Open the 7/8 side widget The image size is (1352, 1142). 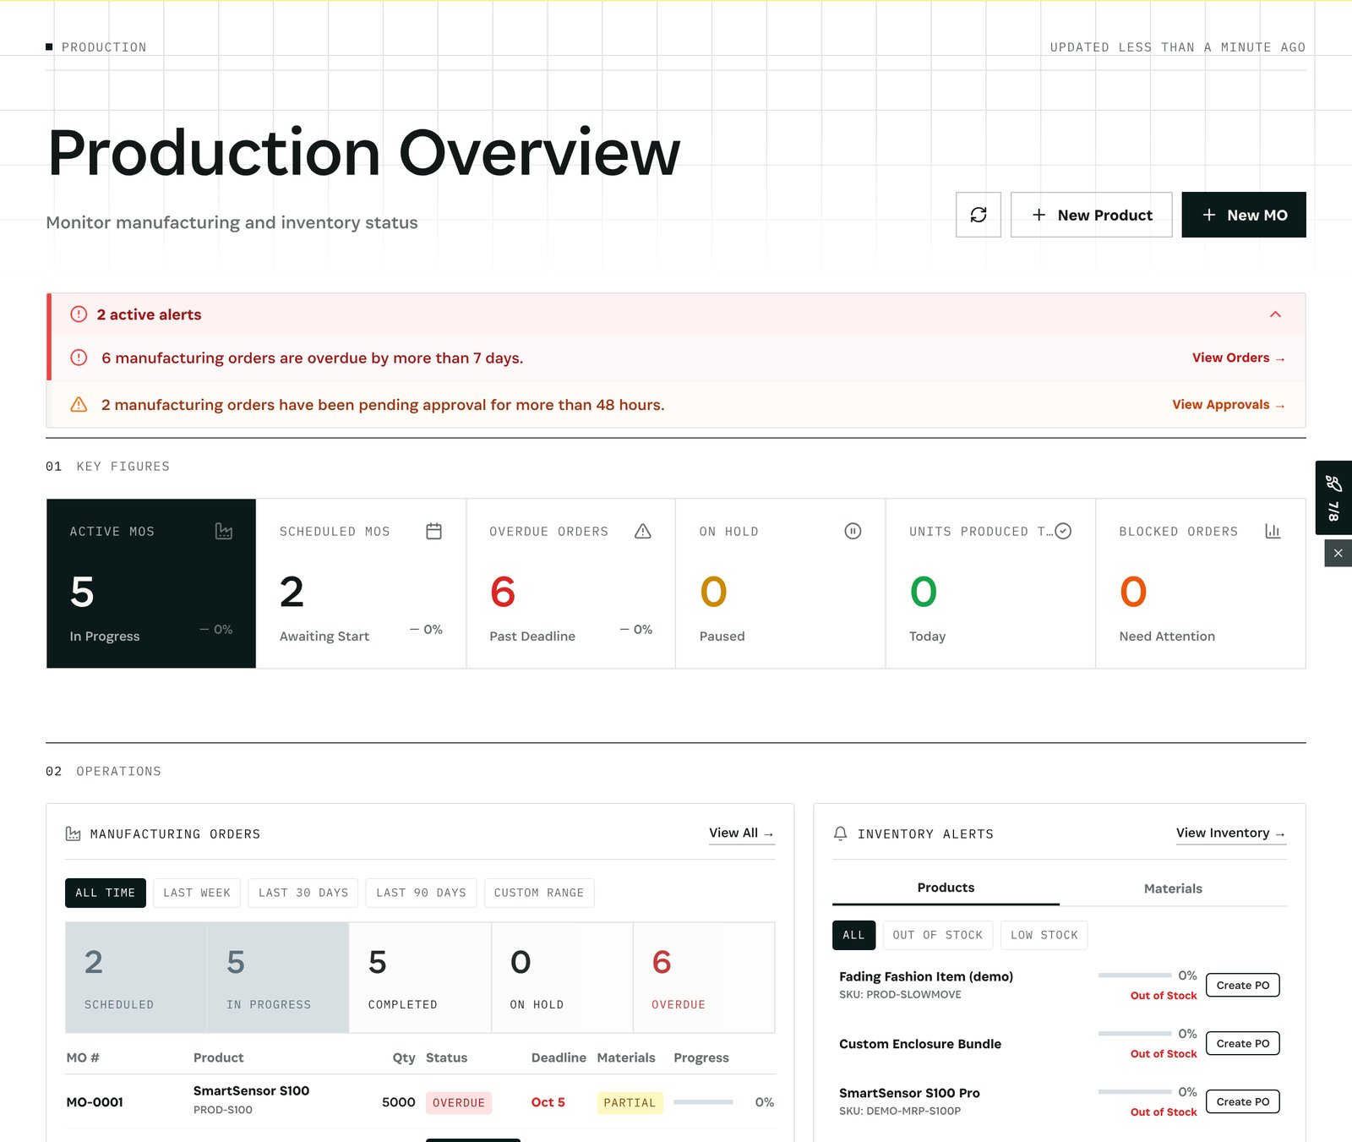pyautogui.click(x=1333, y=498)
